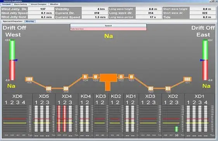Image resolution: width=218 pixels, height=141 pixels.
Task: Select the XD3 dolphin icon on diagram
Action: (x=151, y=88)
